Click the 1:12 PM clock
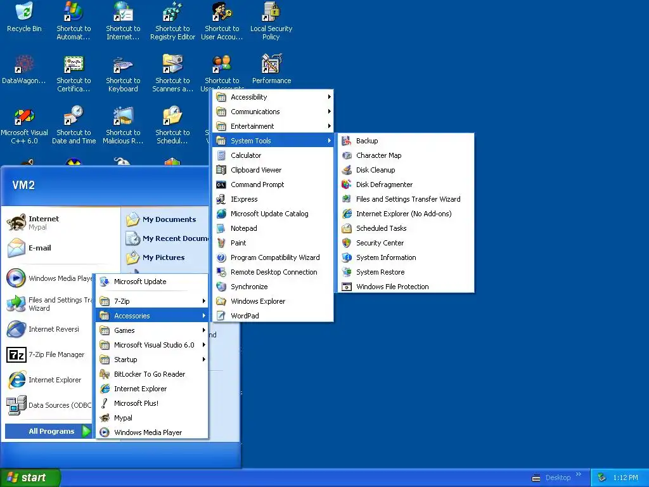This screenshot has height=487, width=649. coord(626,477)
